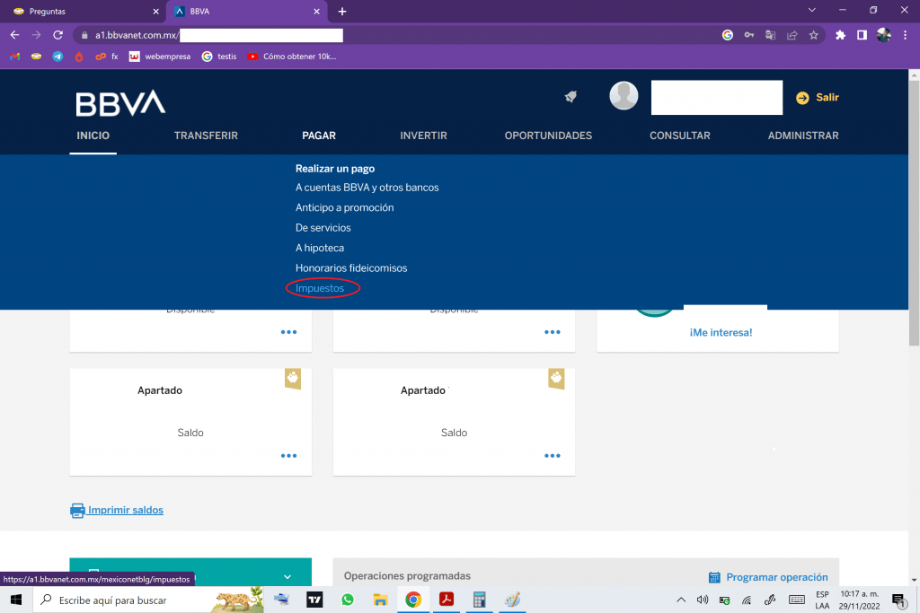The image size is (920, 613).
Task: Open the saved passwords key icon
Action: (x=749, y=35)
